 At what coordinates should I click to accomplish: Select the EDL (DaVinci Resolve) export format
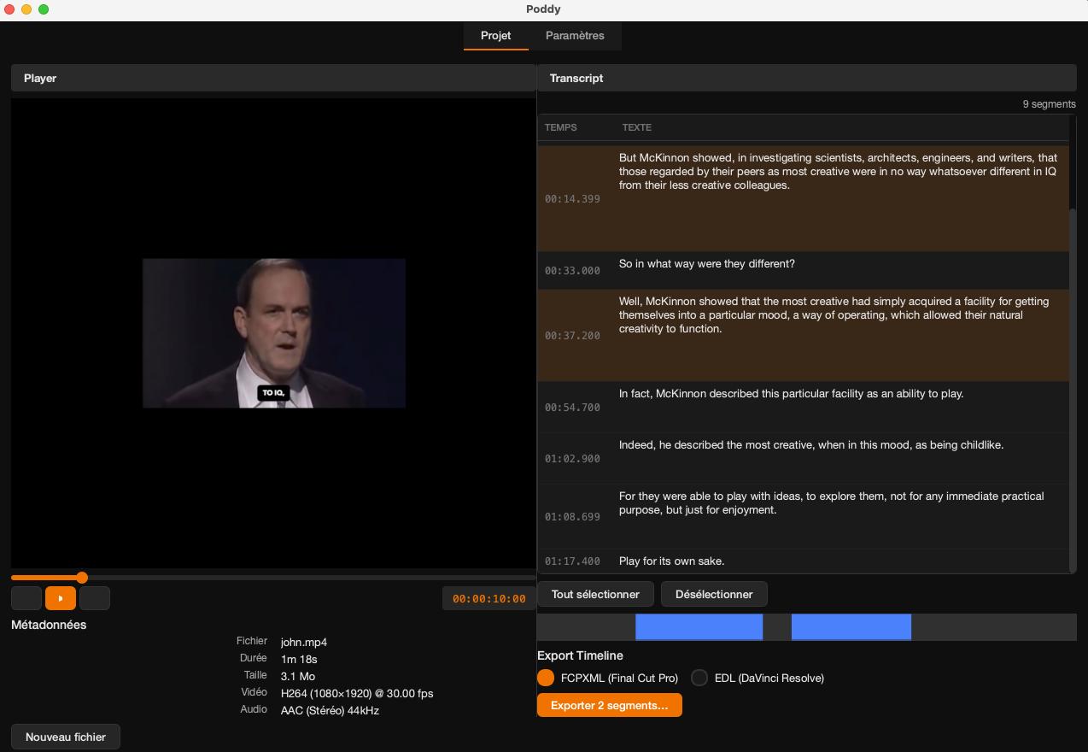(x=699, y=678)
